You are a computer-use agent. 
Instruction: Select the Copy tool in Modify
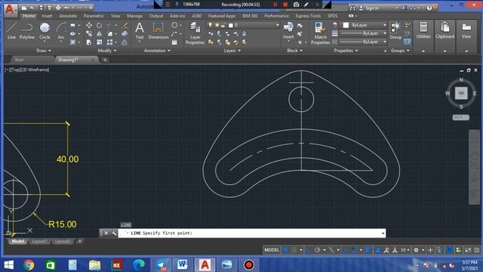coord(89,33)
